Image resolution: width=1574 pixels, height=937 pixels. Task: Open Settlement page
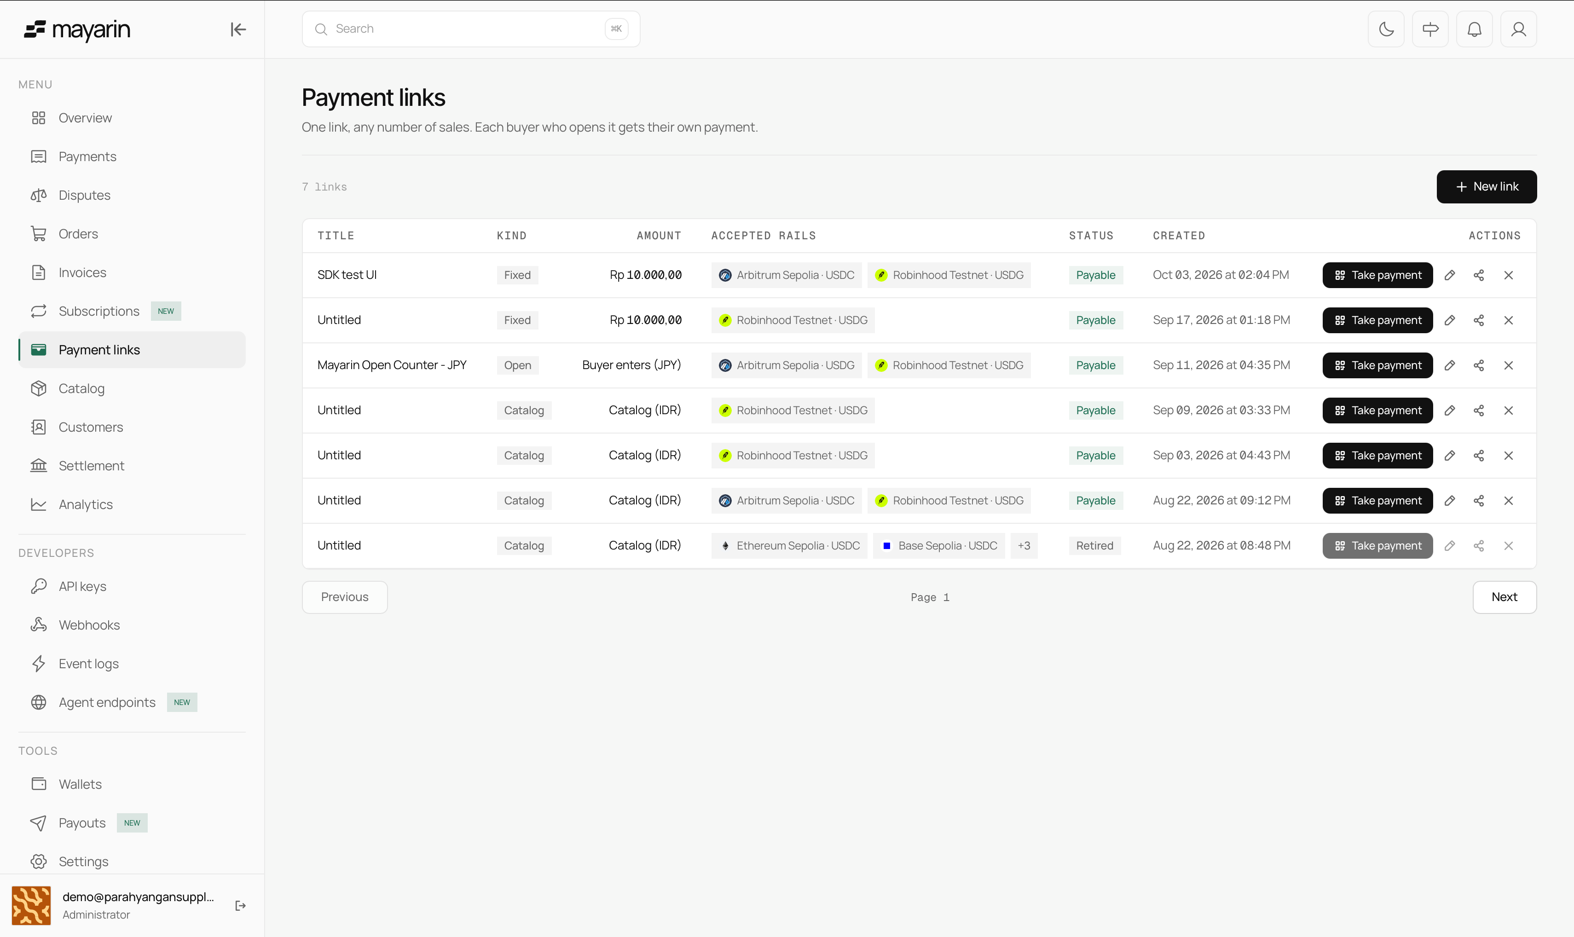[x=132, y=466]
